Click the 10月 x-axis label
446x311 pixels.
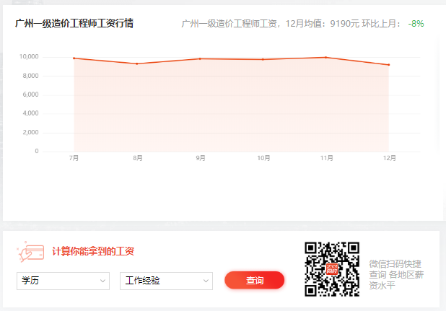(263, 158)
